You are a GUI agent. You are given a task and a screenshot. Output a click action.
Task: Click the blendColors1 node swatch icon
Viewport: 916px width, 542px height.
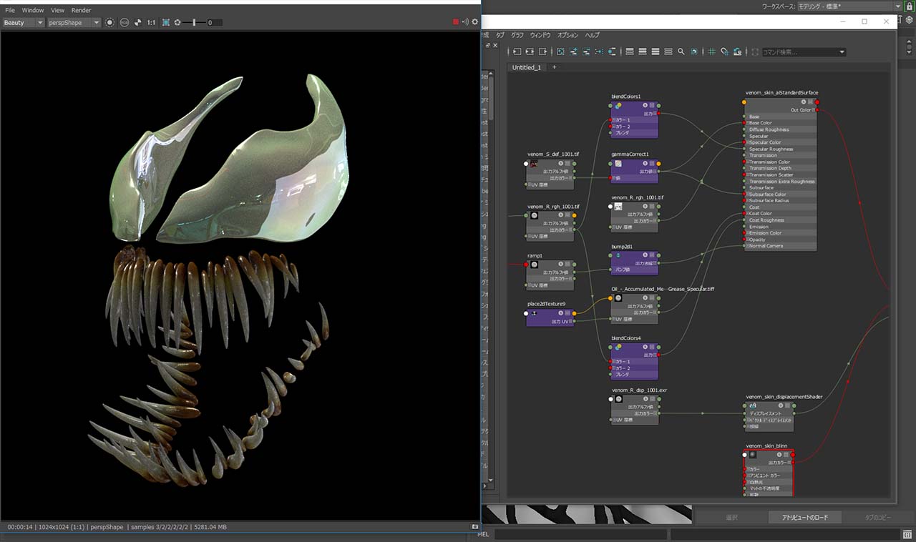[x=618, y=105]
